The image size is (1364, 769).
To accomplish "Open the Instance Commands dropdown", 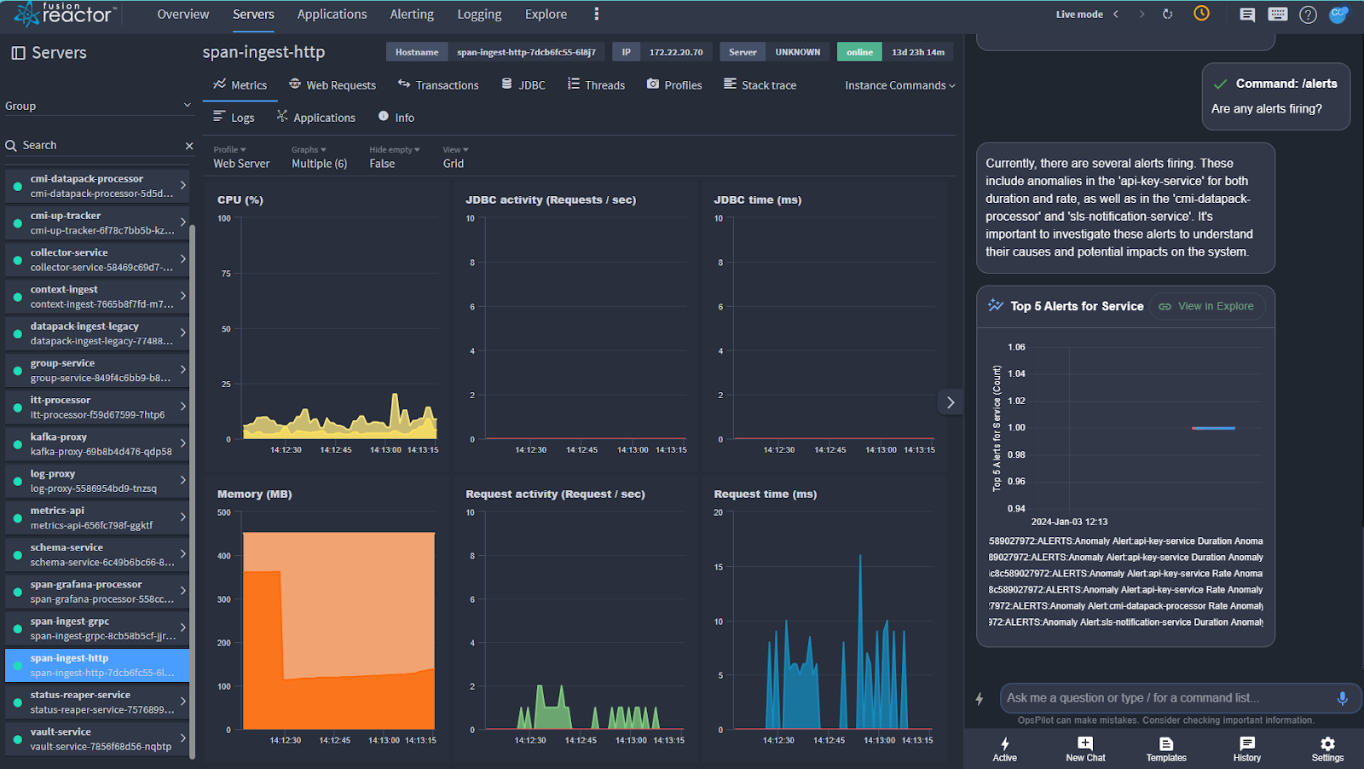I will (x=900, y=85).
